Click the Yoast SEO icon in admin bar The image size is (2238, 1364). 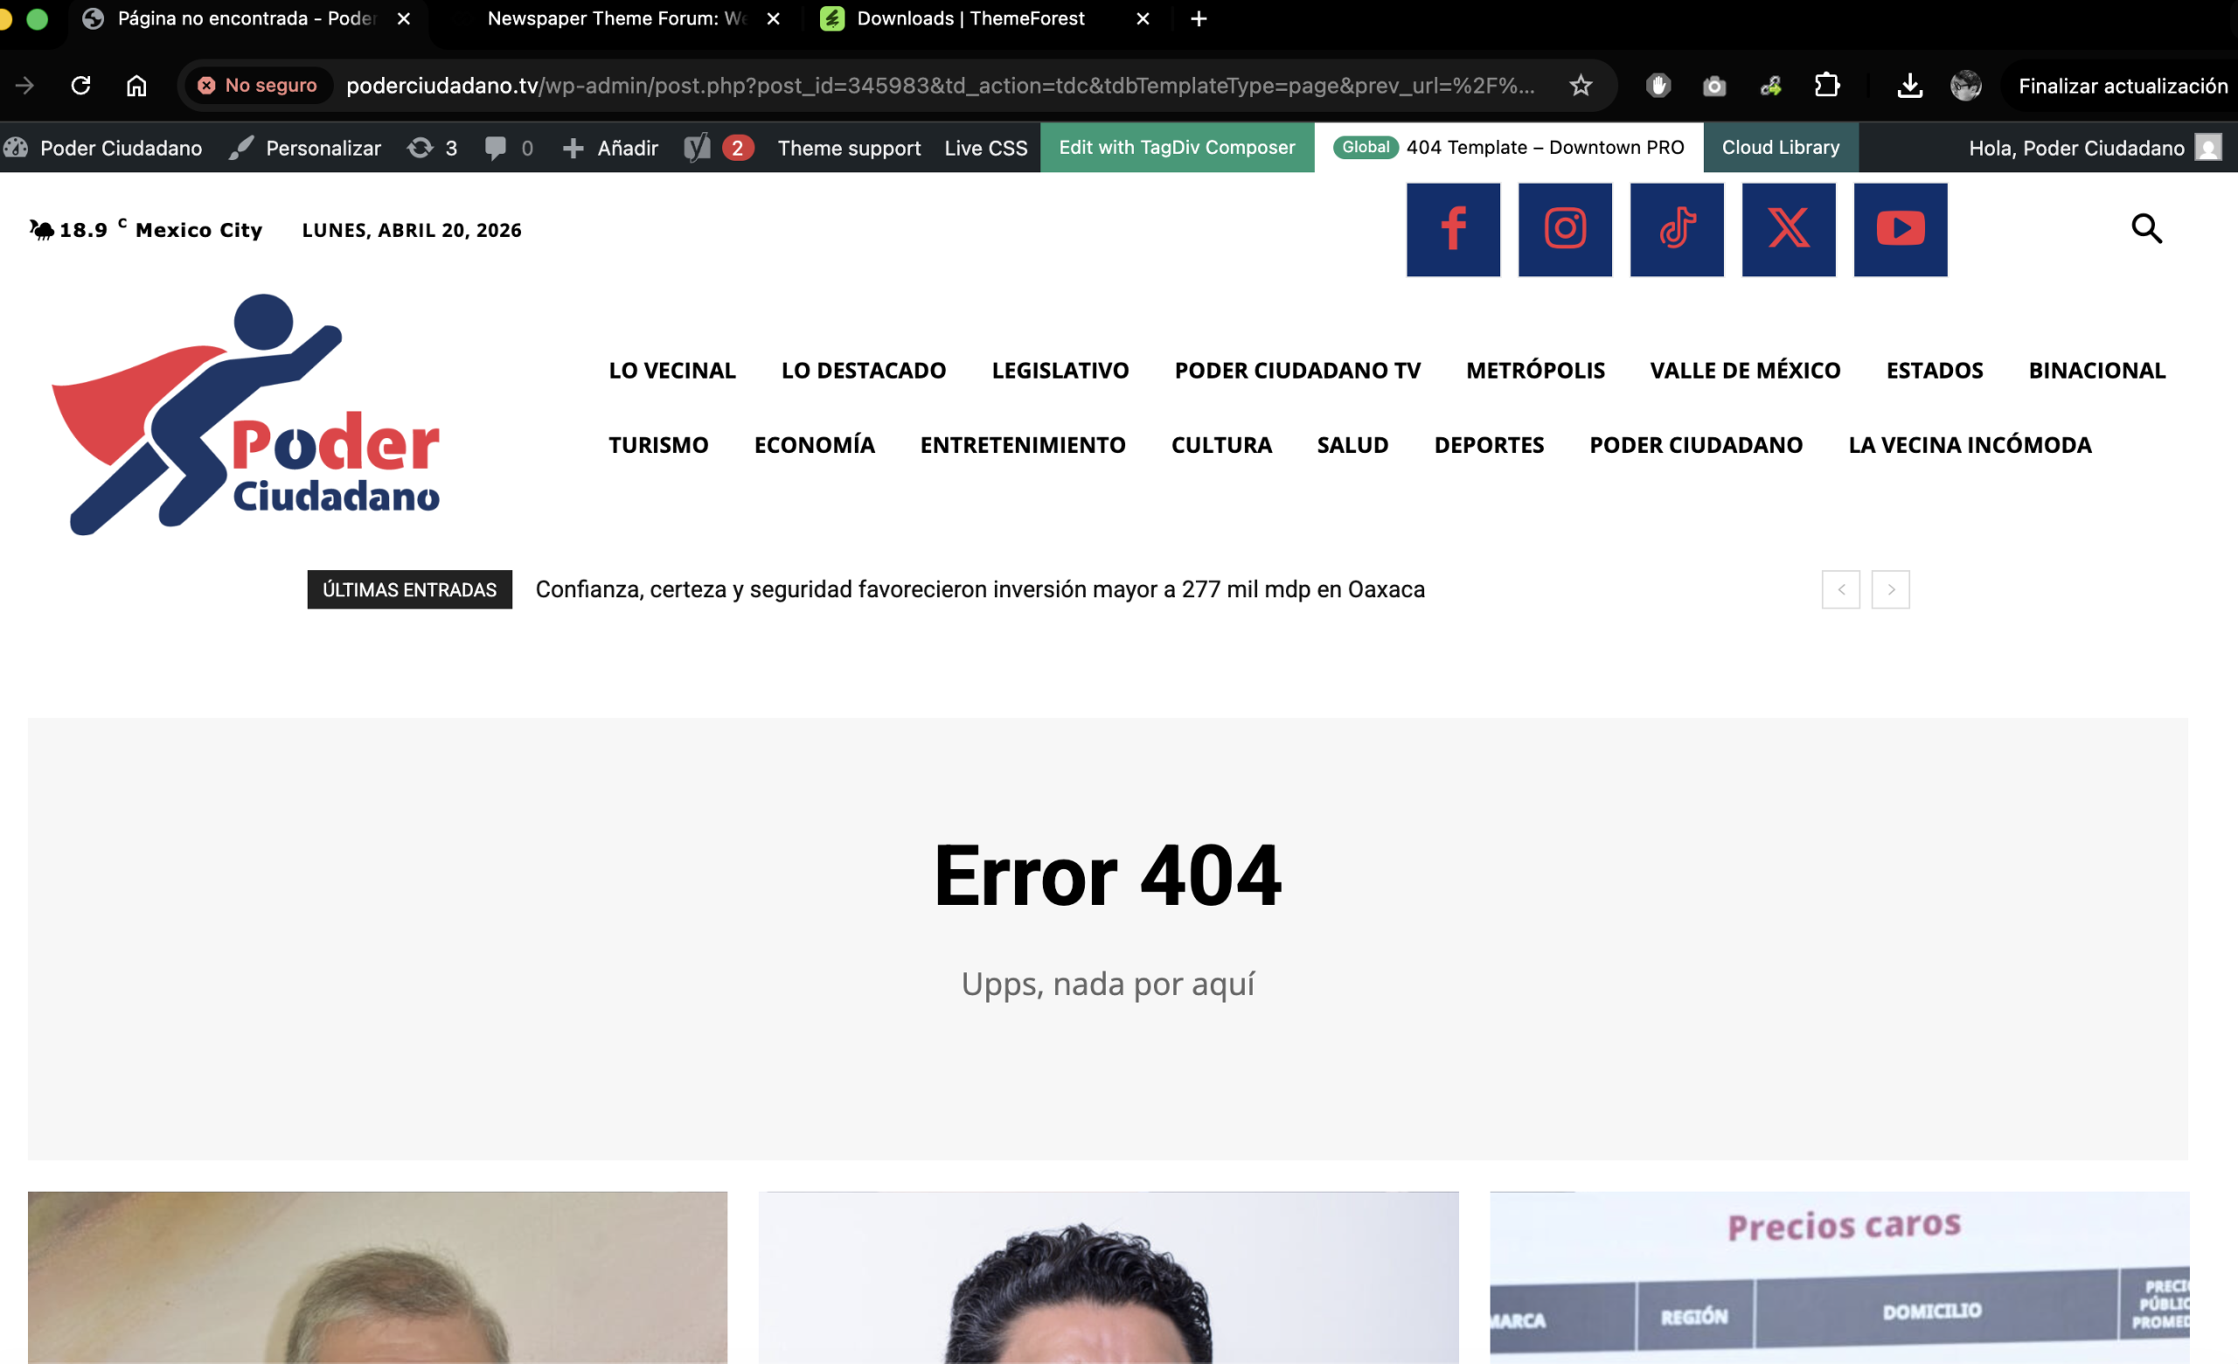pos(697,147)
